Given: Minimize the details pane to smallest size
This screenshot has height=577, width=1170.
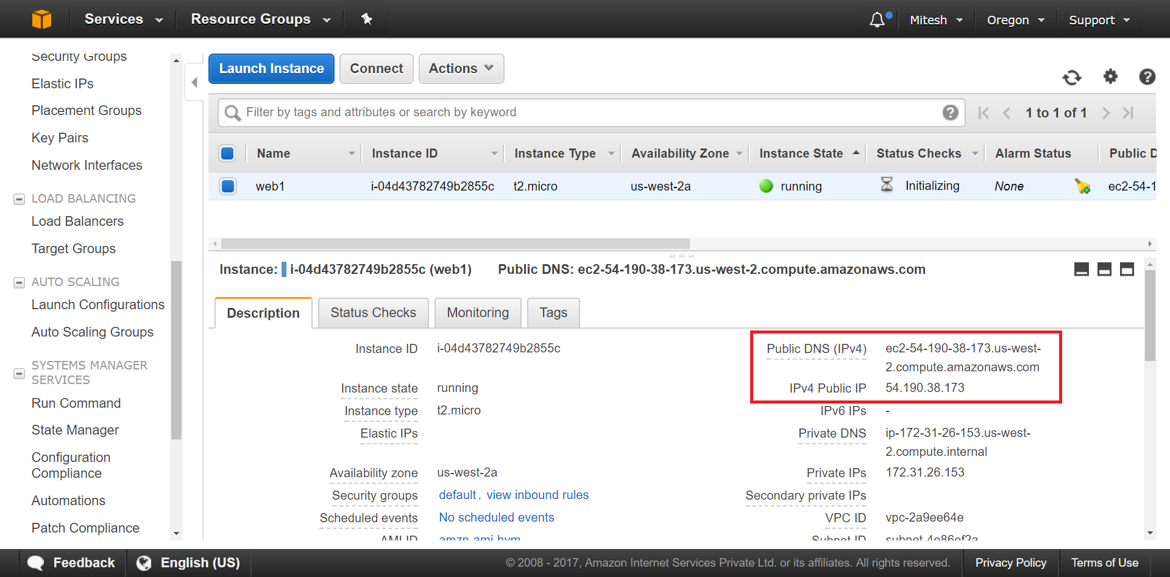Looking at the screenshot, I should pyautogui.click(x=1082, y=269).
